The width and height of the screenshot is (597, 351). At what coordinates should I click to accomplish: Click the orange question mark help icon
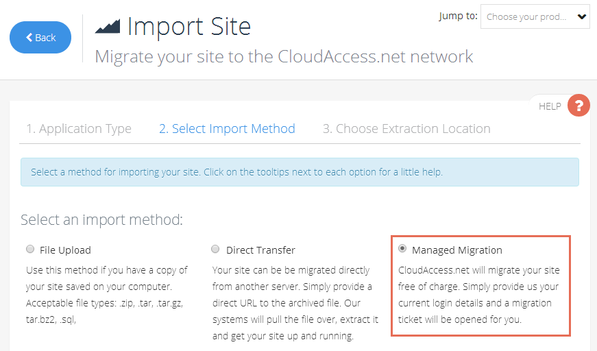[x=578, y=106]
